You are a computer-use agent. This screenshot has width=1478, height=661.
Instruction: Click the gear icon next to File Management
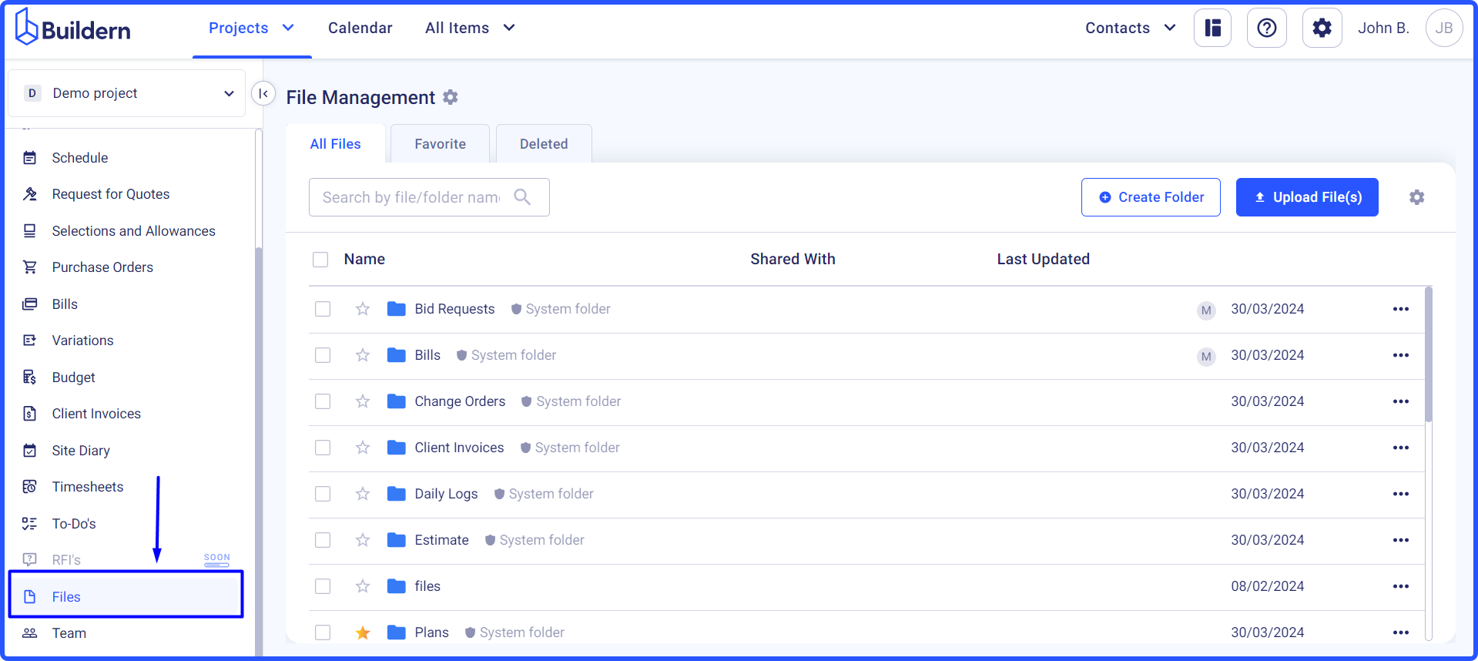[451, 97]
